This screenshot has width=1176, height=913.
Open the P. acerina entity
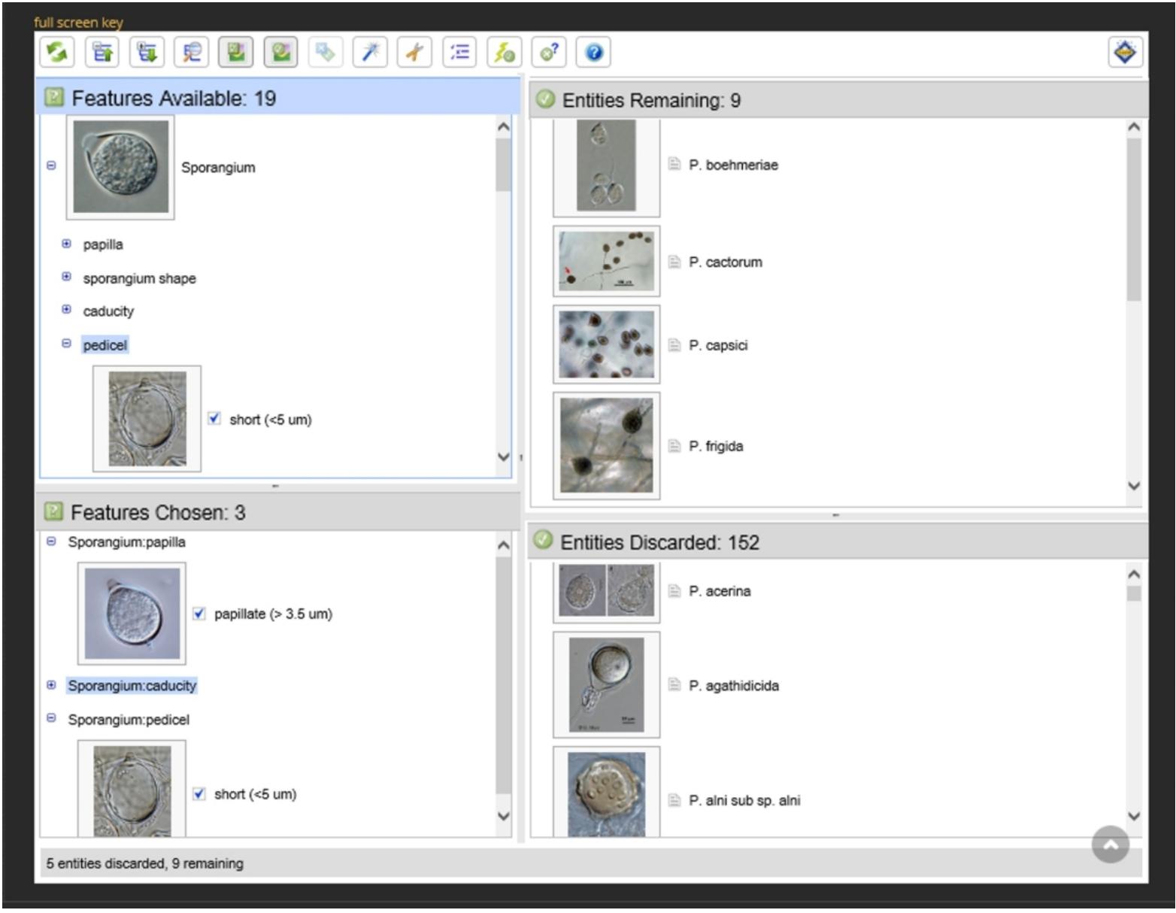[x=720, y=591]
